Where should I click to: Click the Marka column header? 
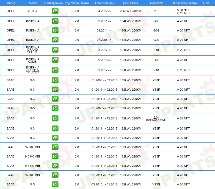pos(11,3)
